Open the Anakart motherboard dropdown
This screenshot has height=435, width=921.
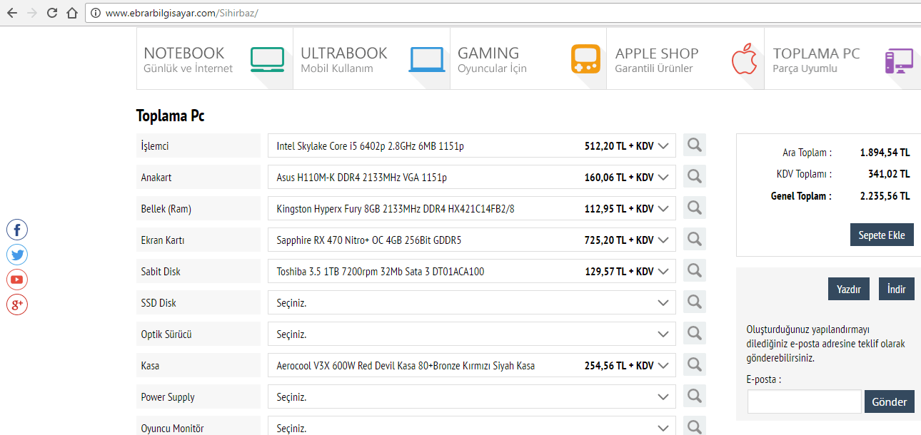472,178
